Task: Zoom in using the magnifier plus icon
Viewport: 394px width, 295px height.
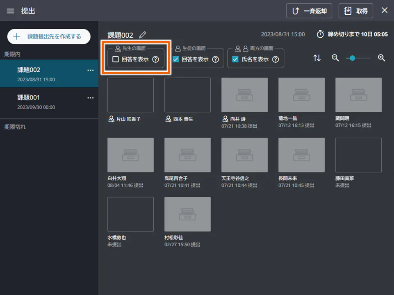Action: coord(381,58)
